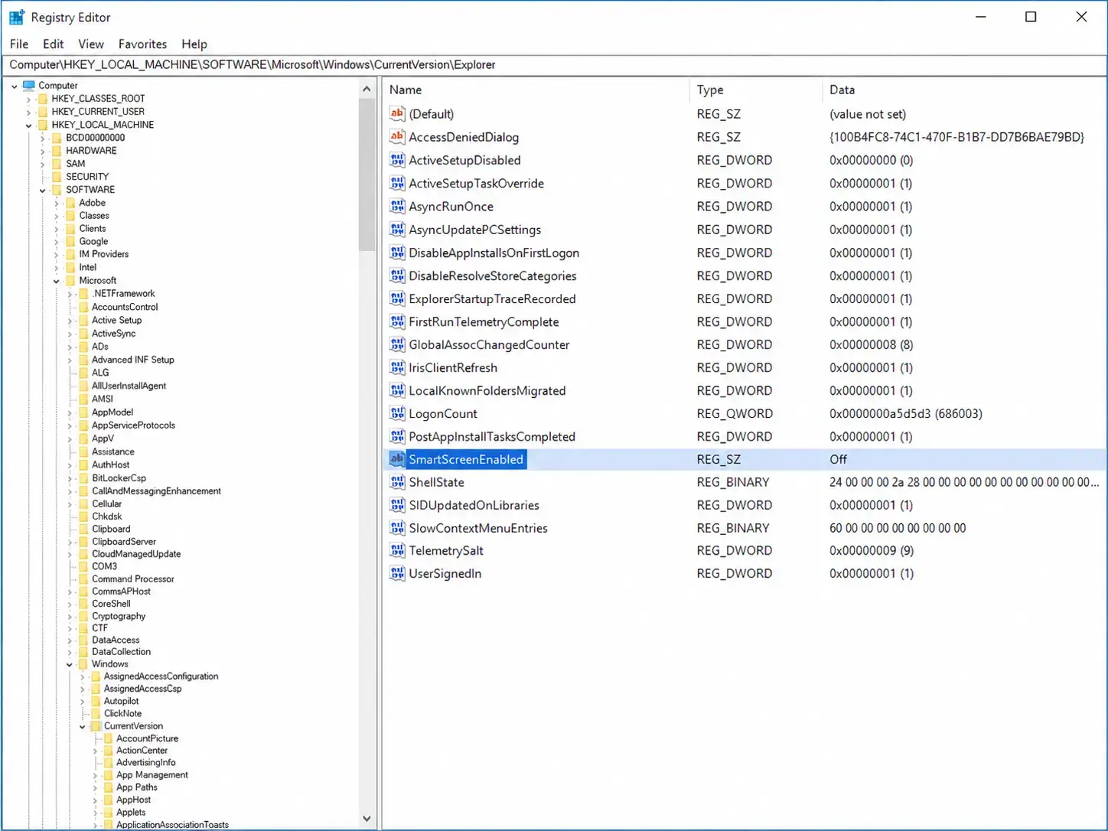Select the SECURITY key in tree
This screenshot has width=1108, height=831.
(x=87, y=177)
